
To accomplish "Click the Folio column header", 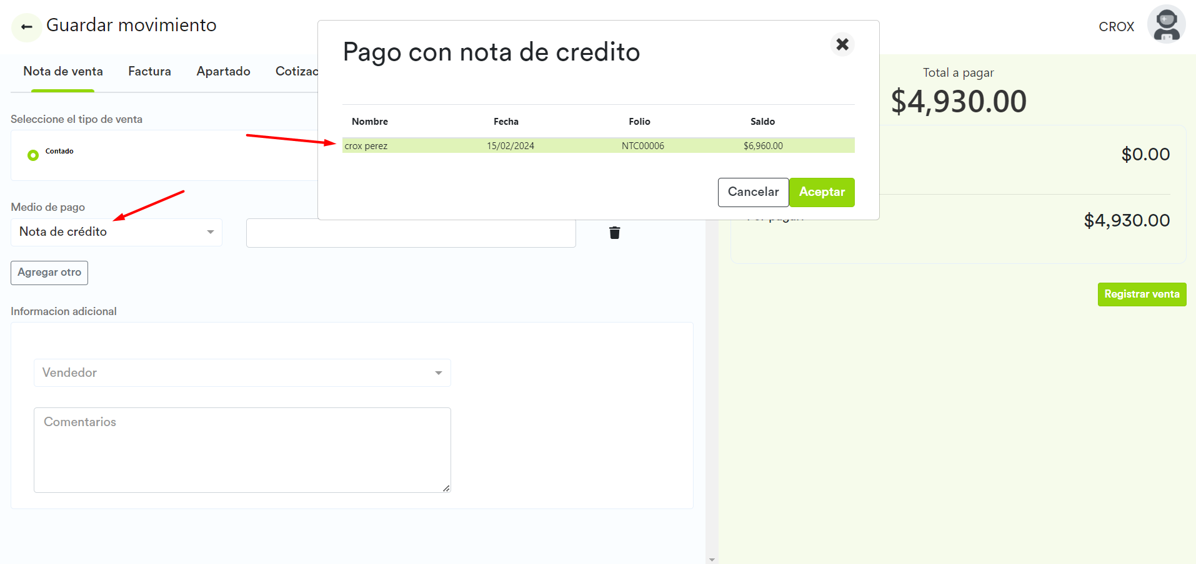I will [639, 122].
